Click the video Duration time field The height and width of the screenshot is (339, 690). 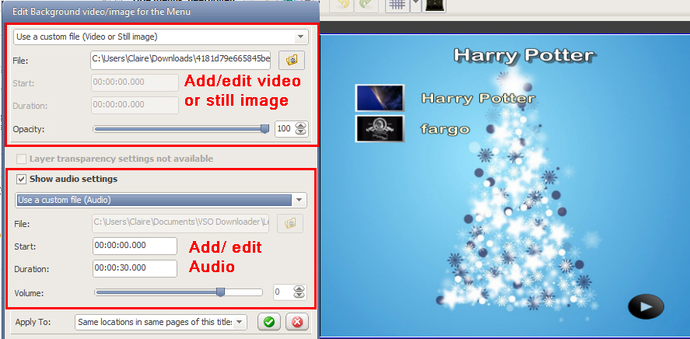point(135,106)
